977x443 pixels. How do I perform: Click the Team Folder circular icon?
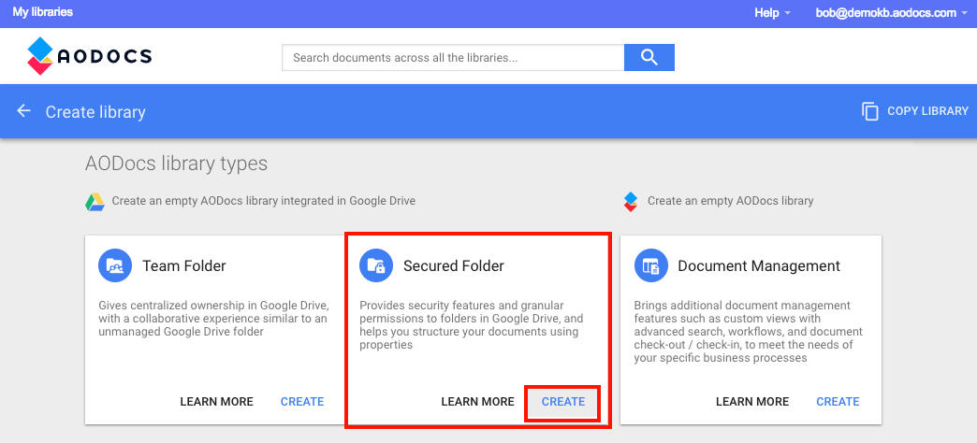coord(115,266)
